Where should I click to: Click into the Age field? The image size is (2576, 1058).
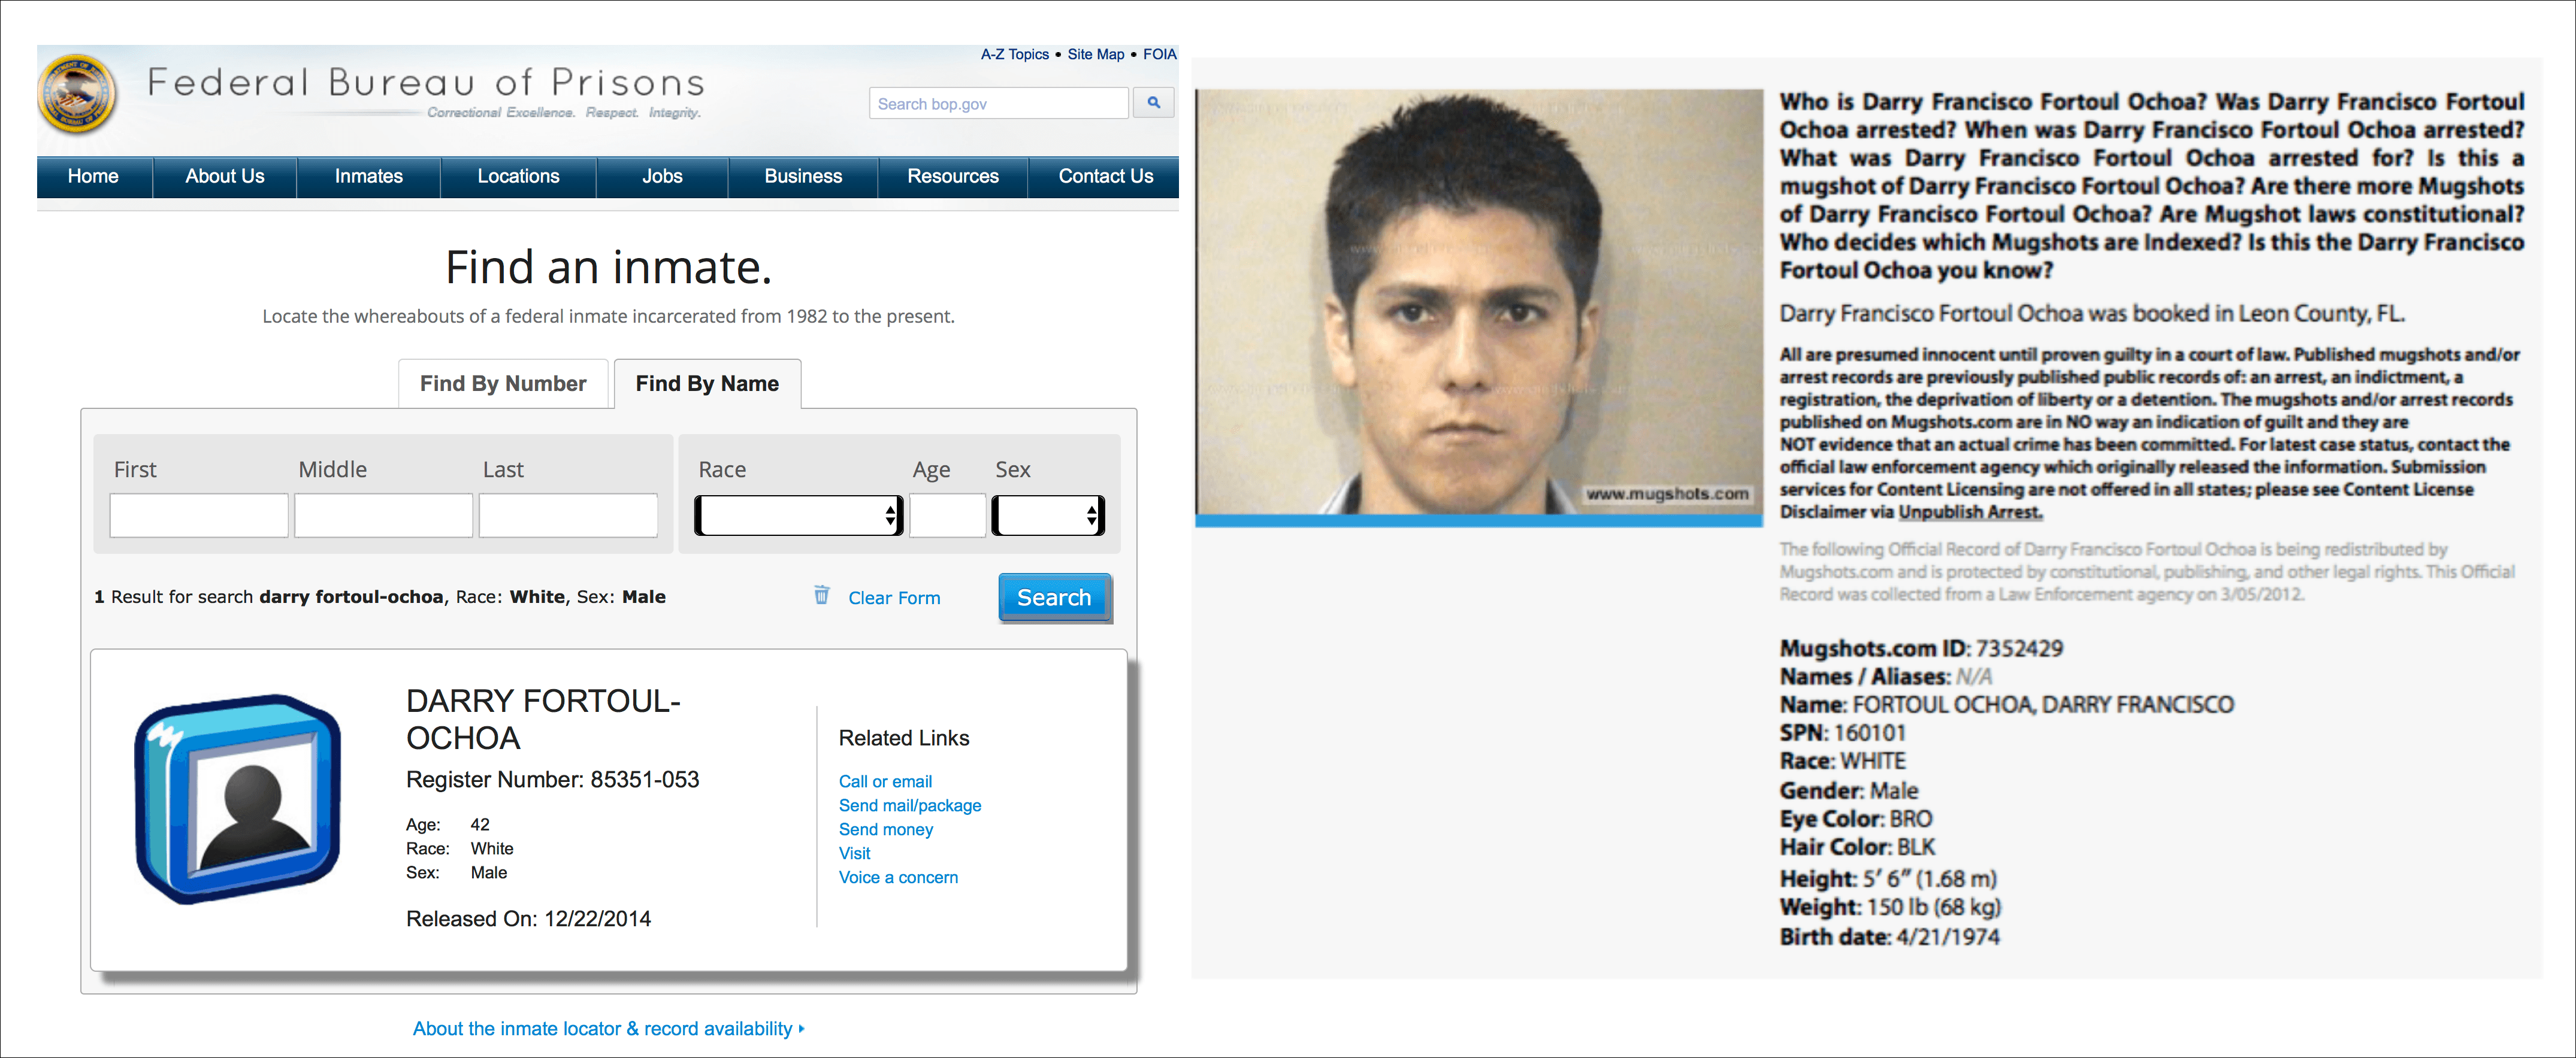point(947,516)
